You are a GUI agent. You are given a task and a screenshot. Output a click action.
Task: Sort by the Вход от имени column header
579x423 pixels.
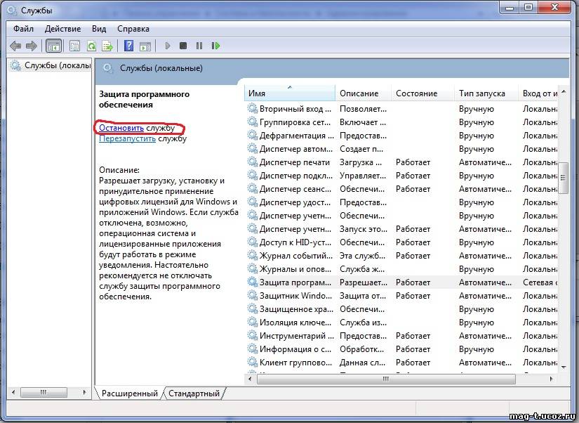539,93
